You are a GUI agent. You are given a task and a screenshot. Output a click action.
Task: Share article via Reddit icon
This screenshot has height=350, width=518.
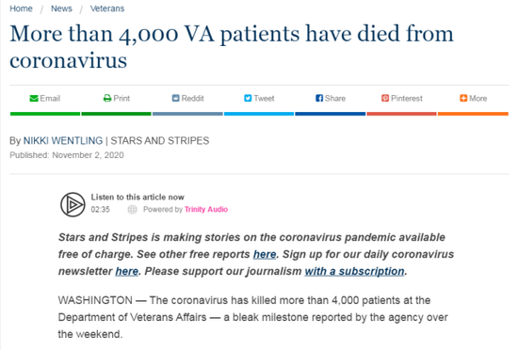(x=176, y=98)
